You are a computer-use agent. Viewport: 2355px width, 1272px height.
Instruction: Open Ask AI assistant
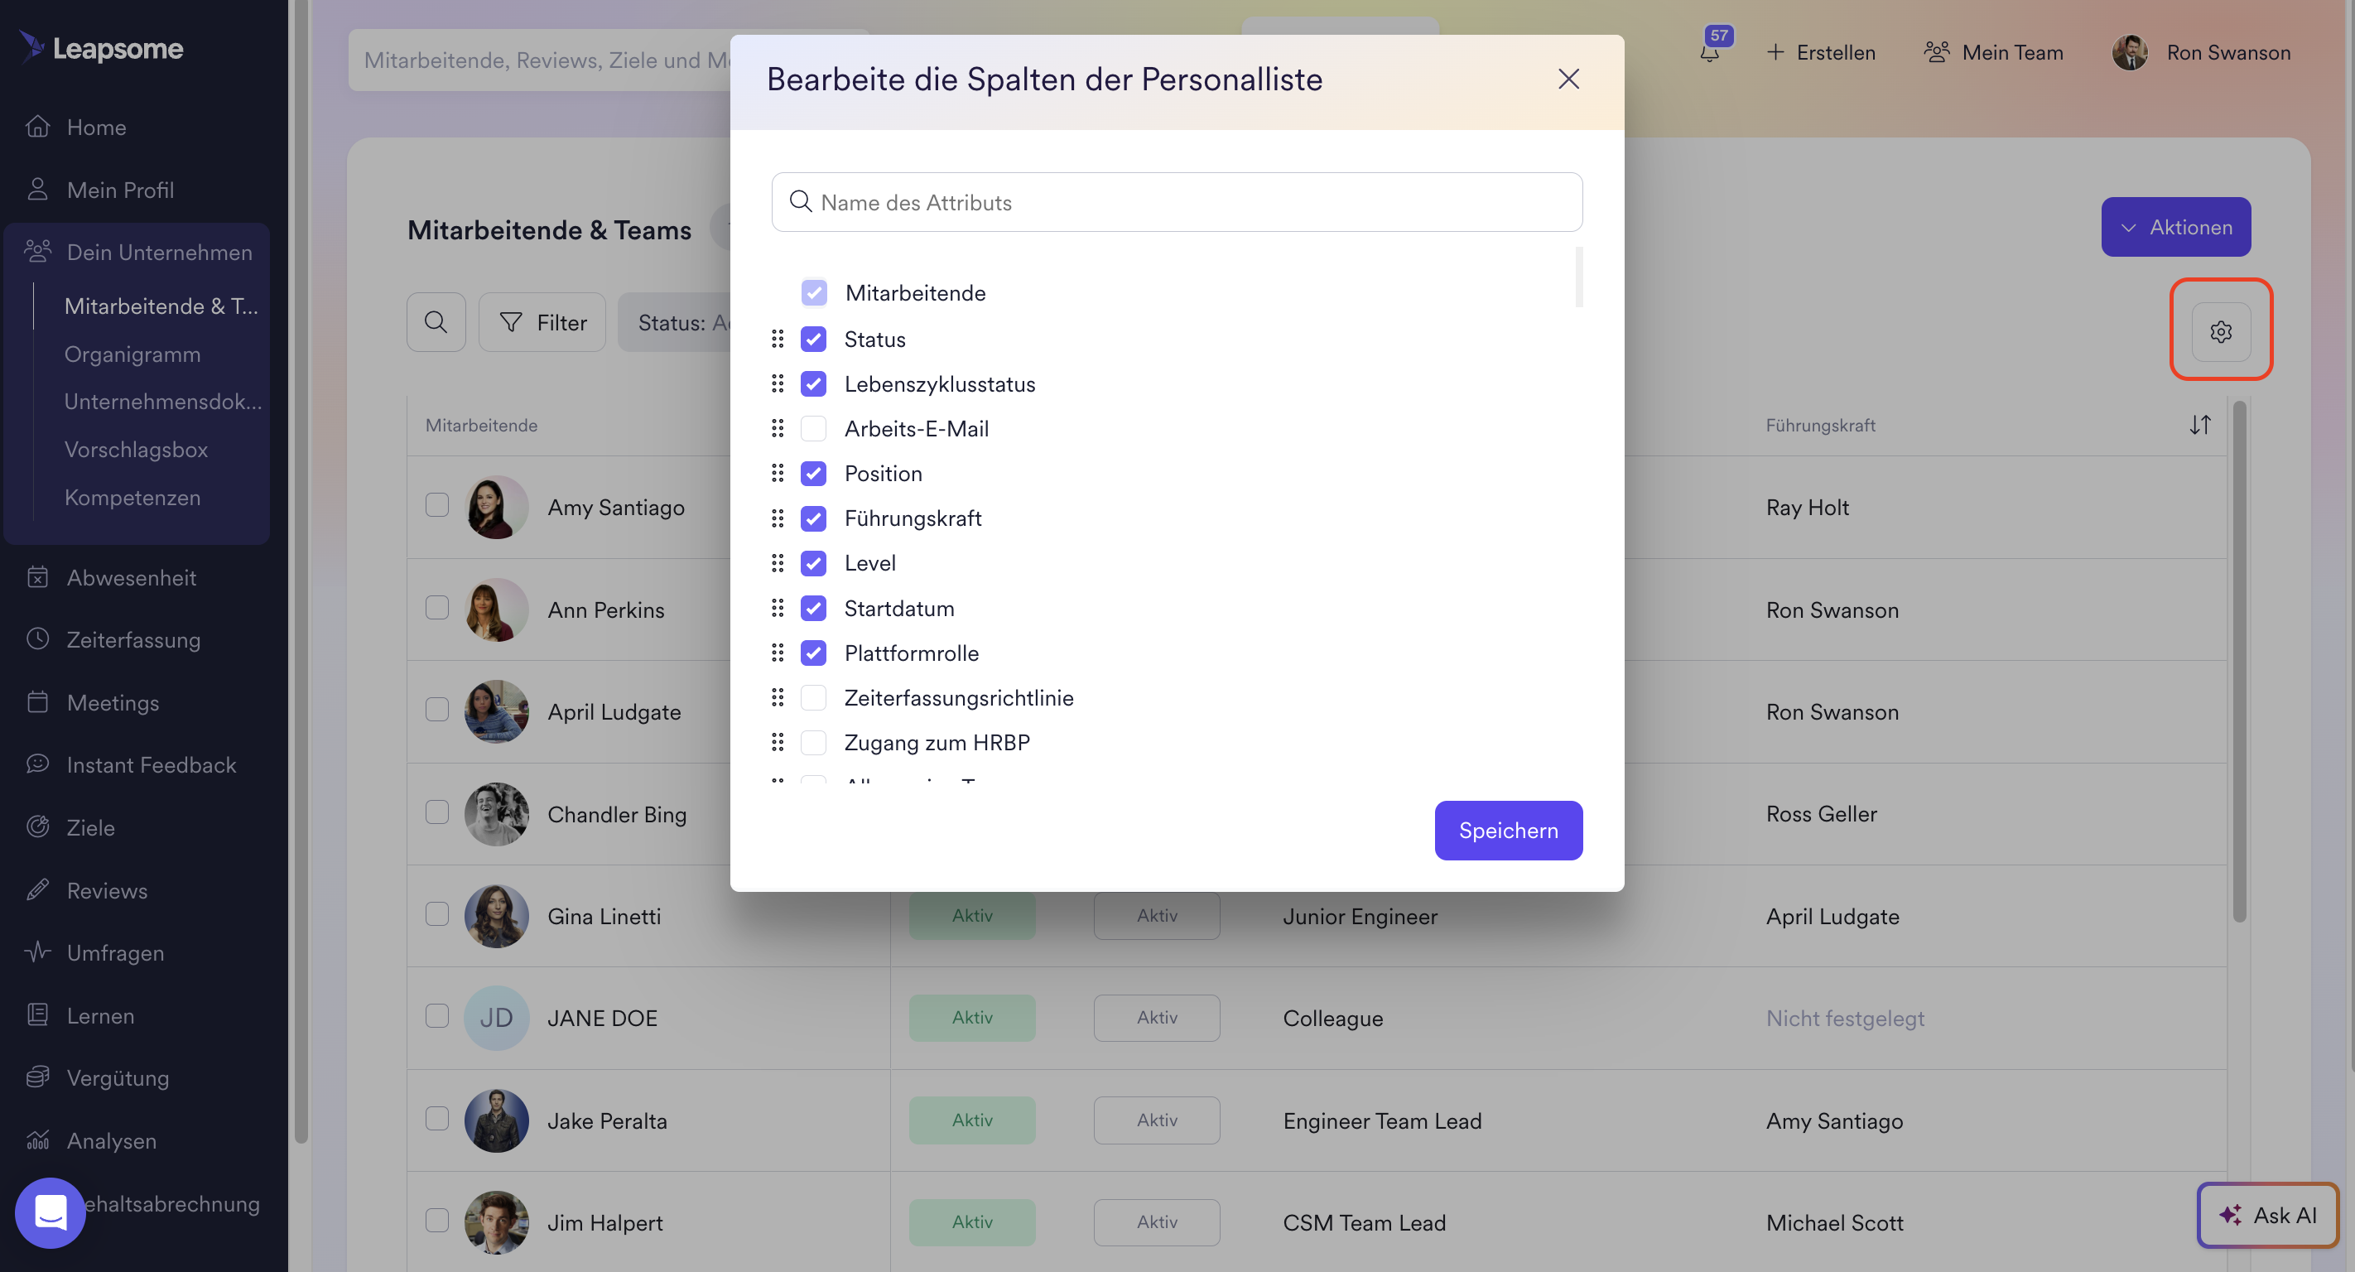pos(2267,1214)
